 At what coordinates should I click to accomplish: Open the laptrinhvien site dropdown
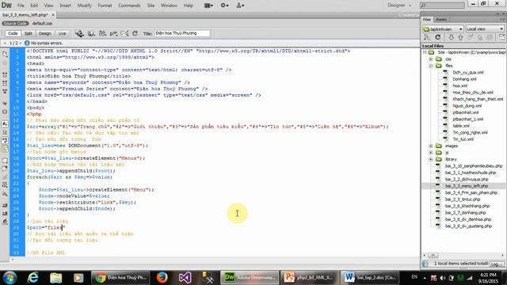pos(443,29)
